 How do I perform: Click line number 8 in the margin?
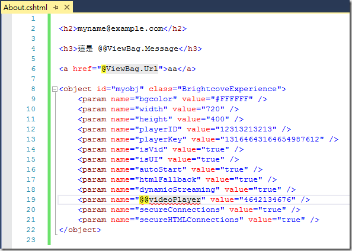(x=33, y=89)
